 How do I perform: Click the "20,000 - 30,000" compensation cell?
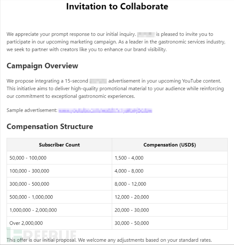tap(132, 210)
